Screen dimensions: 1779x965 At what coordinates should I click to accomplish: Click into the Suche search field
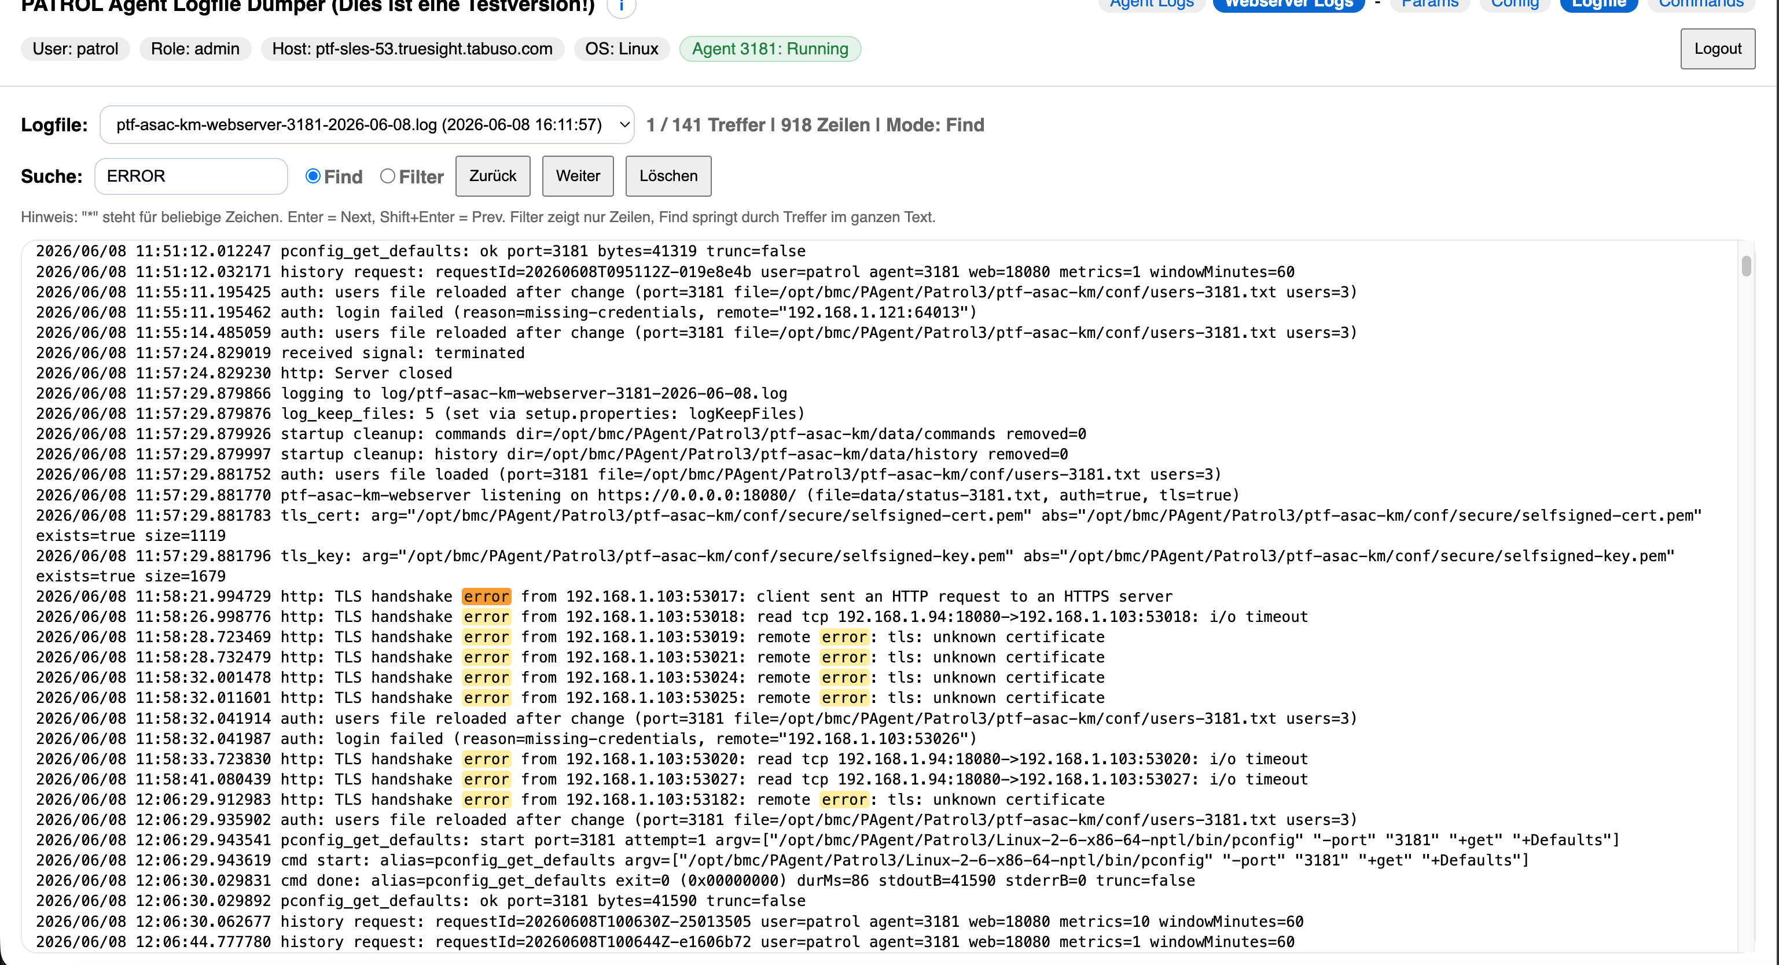(192, 176)
